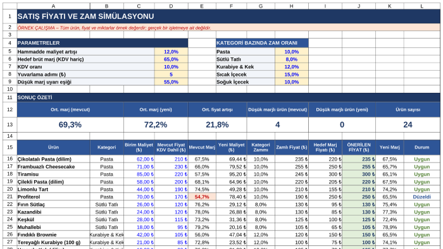This screenshot has width=443, height=249.
Task: Edit the Hedef brüt marj value 65,0%
Action: (172, 59)
